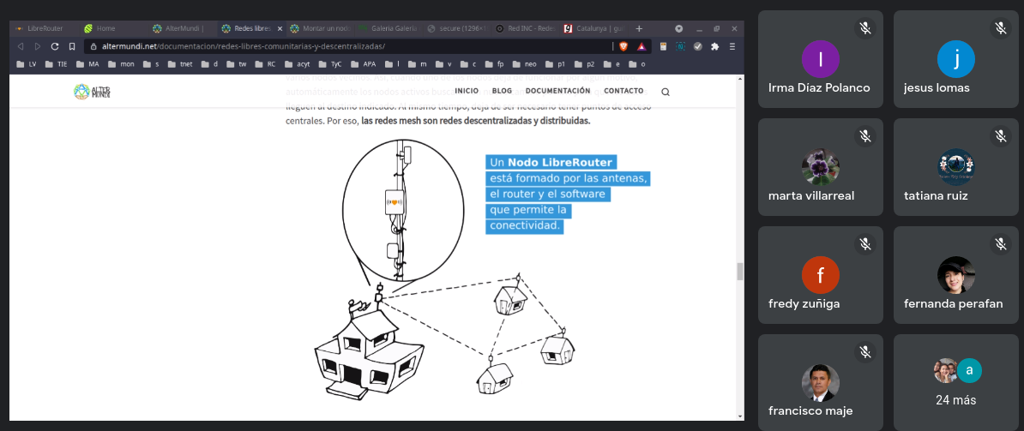Open the browser main menu
Image resolution: width=1024 pixels, height=431 pixels.
click(x=732, y=46)
